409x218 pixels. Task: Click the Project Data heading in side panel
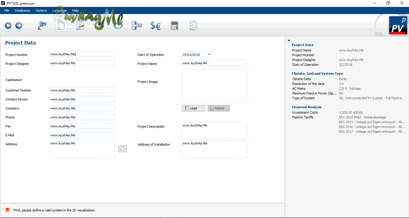coord(303,45)
